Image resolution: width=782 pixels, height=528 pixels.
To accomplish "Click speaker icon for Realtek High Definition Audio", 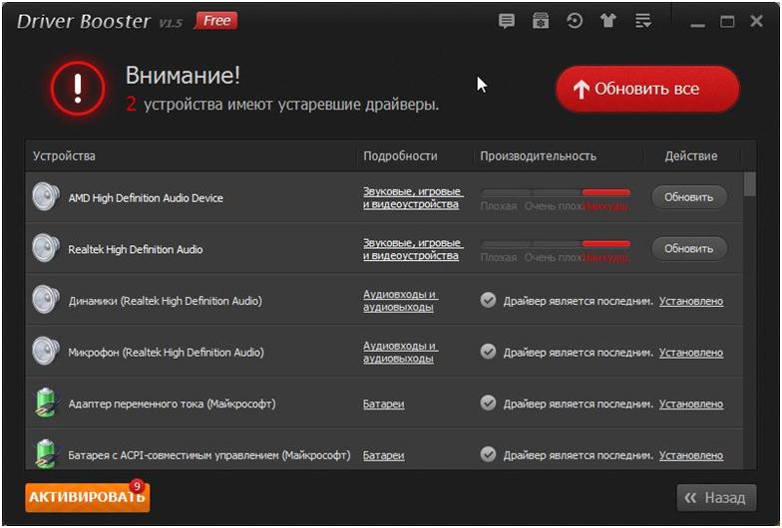I will [46, 248].
